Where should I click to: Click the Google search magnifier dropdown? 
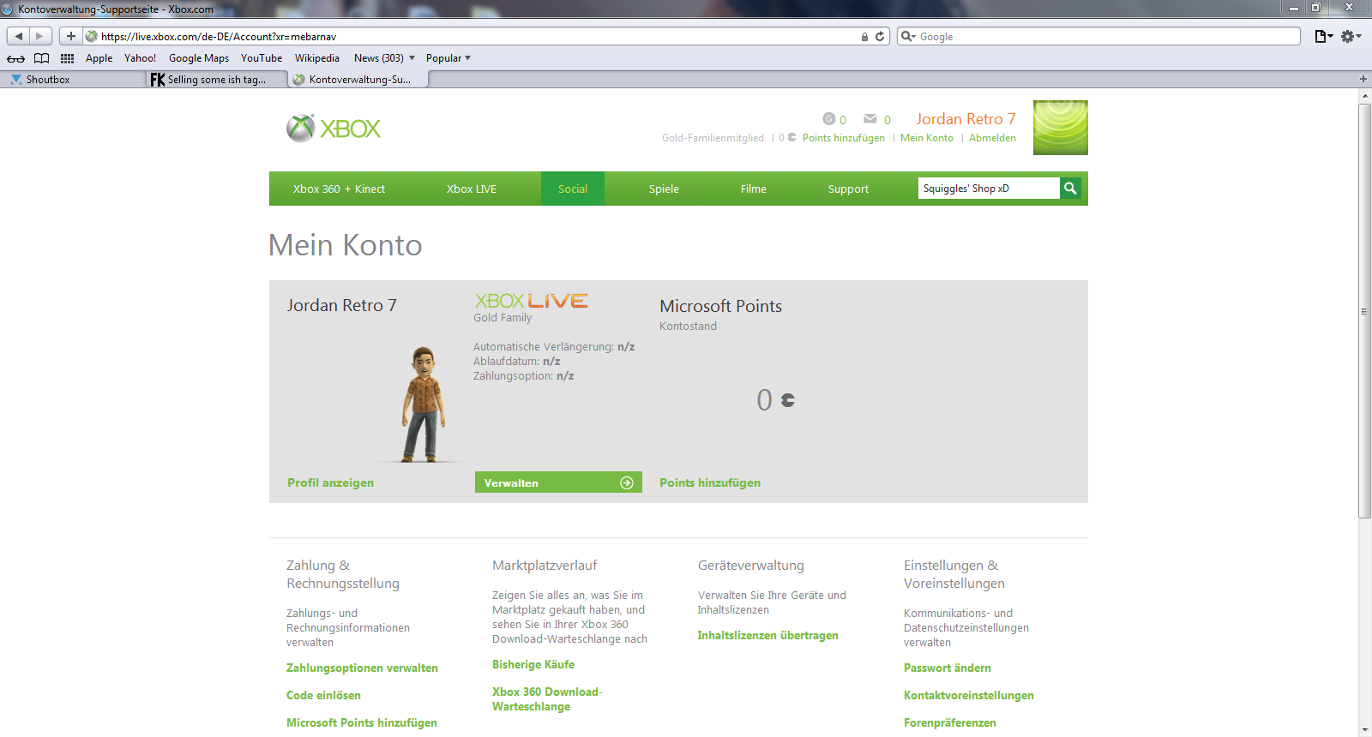[x=908, y=37]
